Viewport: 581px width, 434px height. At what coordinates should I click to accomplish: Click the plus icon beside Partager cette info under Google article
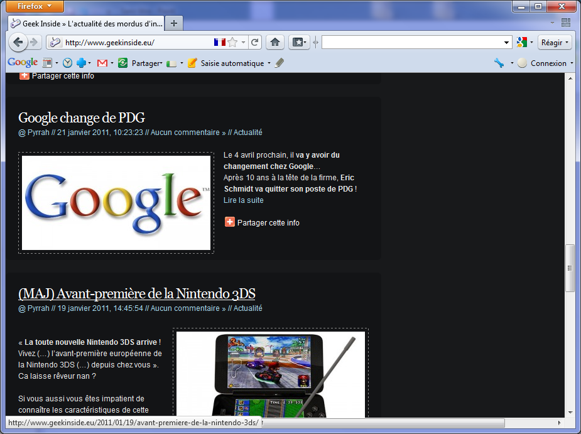click(x=230, y=222)
